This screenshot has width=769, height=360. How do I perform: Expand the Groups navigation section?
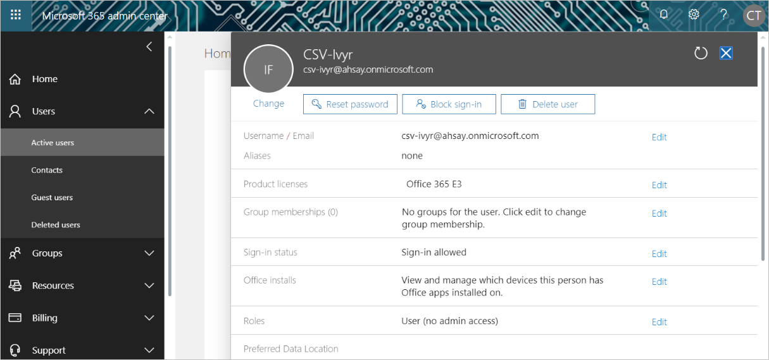pyautogui.click(x=149, y=253)
